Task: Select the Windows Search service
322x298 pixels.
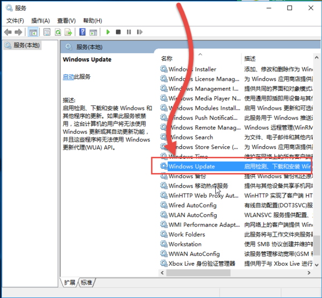Action: 236,137
